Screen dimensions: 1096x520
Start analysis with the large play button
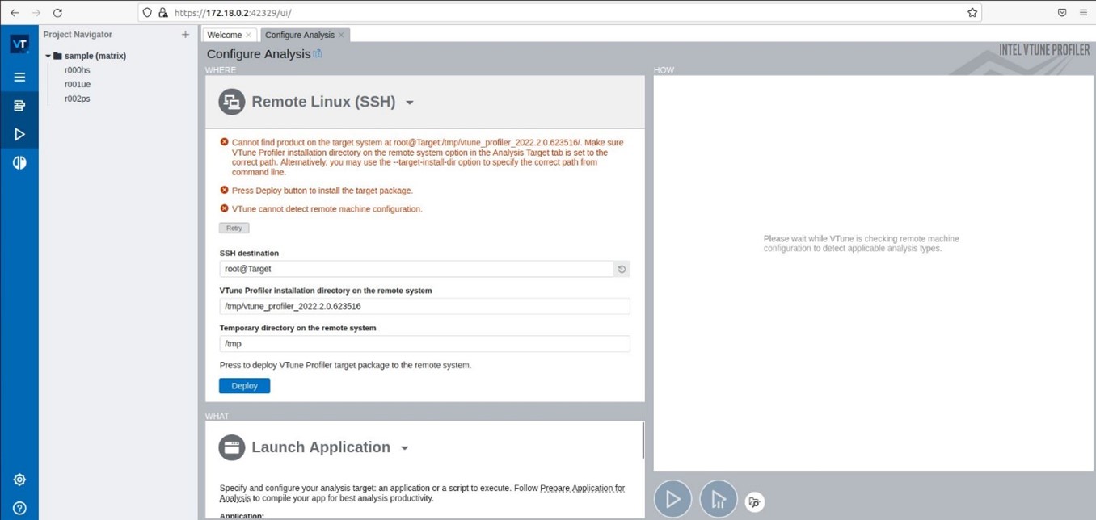(x=672, y=499)
